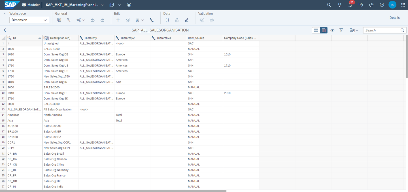
Task: Click the SAP logo
Action: point(12,5)
